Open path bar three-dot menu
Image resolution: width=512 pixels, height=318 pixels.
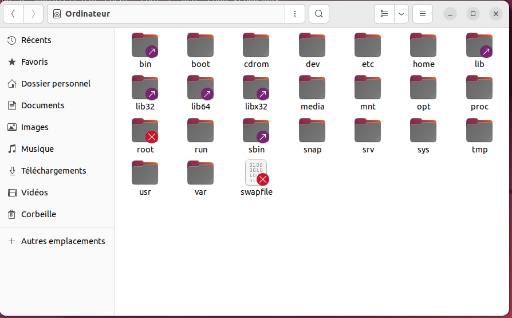(x=295, y=14)
